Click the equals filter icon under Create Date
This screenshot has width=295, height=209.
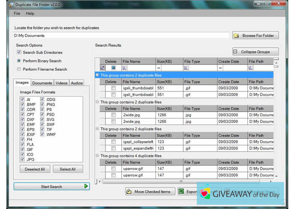(x=220, y=68)
